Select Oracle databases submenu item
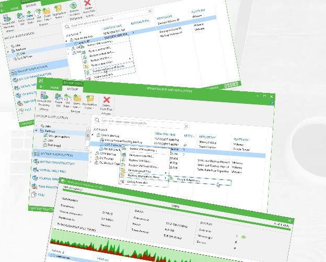The width and height of the screenshot is (326, 262). (200, 181)
